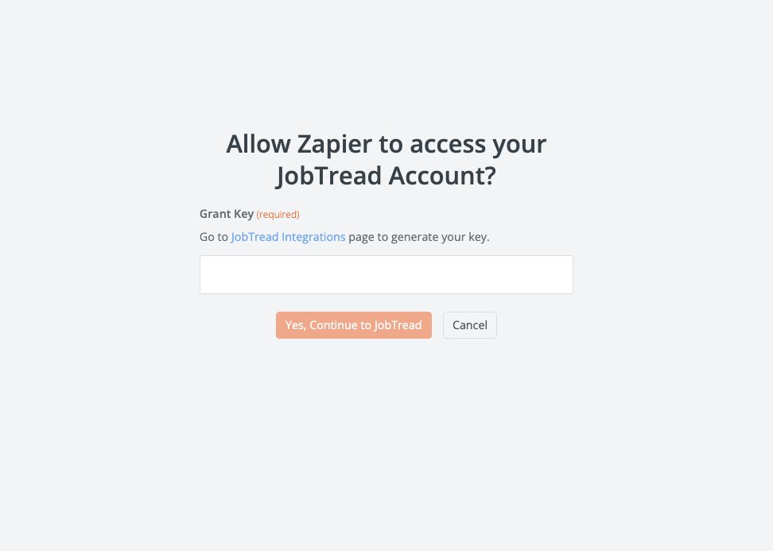This screenshot has height=551, width=773.
Task: Dismiss the dialog using Cancel
Action: [470, 325]
